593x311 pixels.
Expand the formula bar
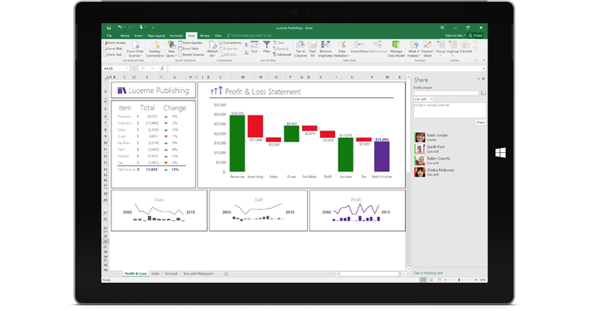[483, 68]
